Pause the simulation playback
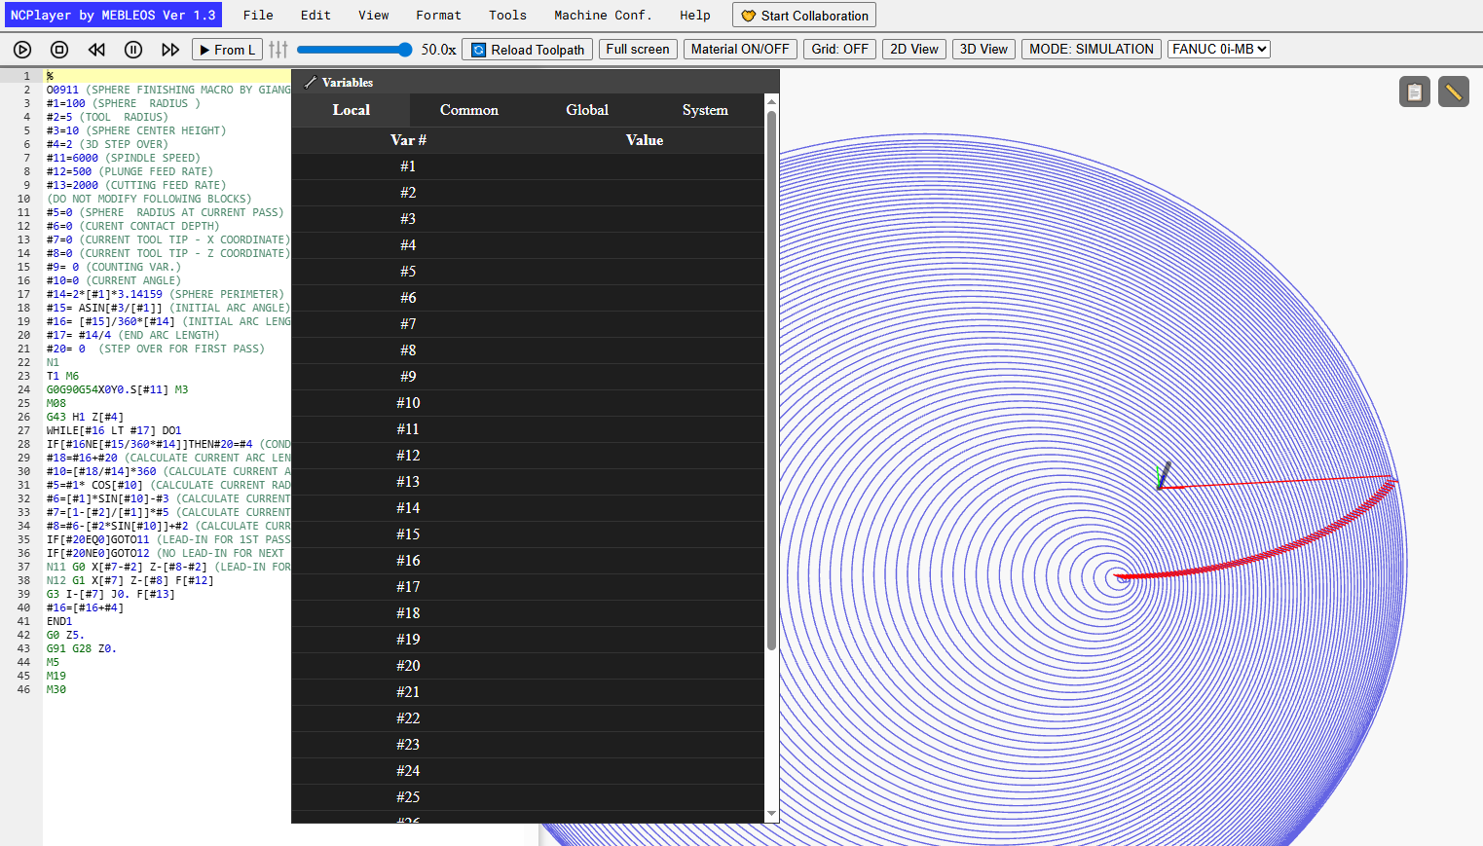 click(133, 50)
